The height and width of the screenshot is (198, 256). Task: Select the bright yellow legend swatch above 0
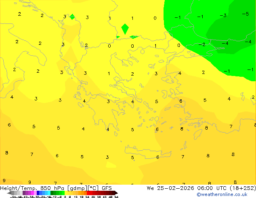tap(66, 193)
